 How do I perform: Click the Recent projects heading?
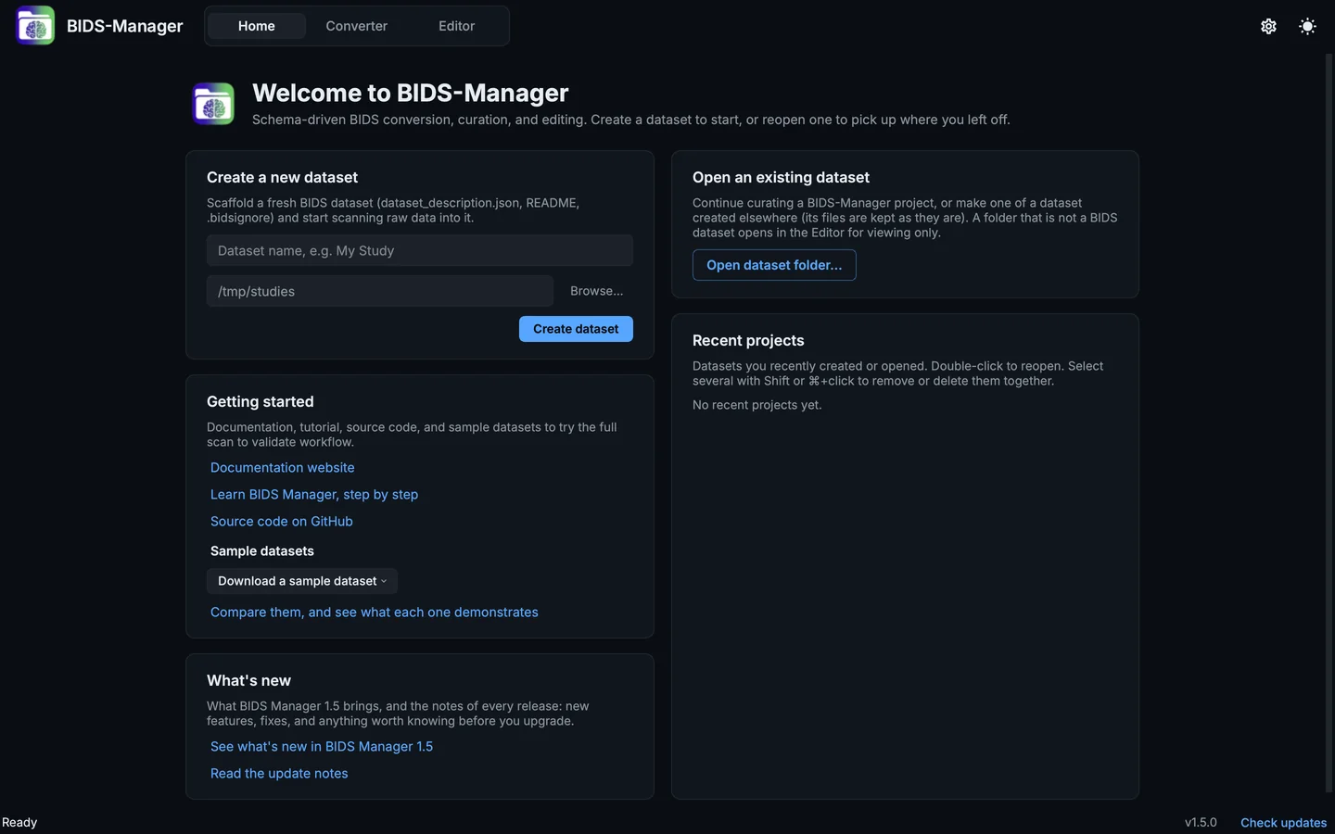coord(748,341)
